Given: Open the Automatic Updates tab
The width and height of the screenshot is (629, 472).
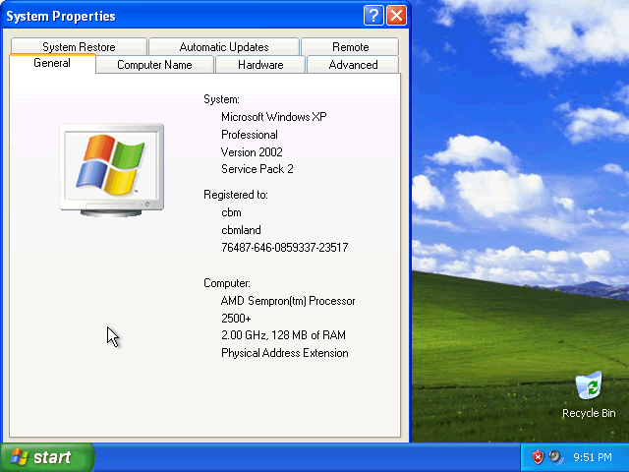Looking at the screenshot, I should coord(224,47).
